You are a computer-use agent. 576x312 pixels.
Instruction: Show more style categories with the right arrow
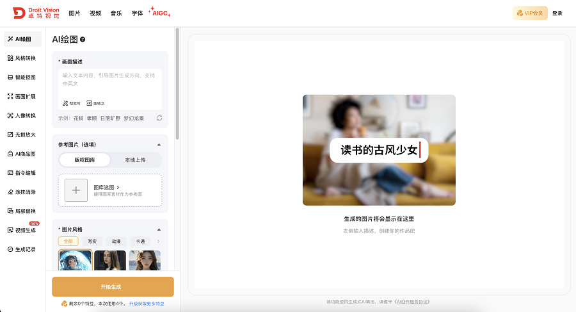[x=158, y=242]
